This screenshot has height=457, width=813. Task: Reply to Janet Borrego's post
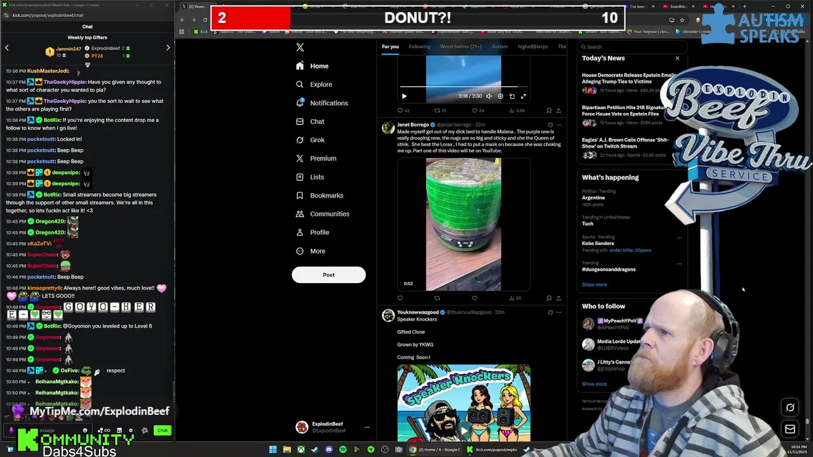[x=400, y=298]
